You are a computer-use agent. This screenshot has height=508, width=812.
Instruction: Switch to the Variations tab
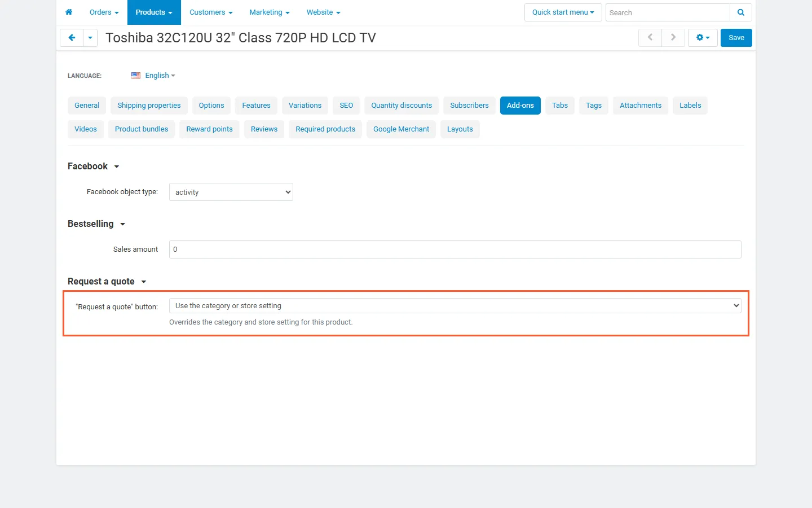tap(305, 106)
